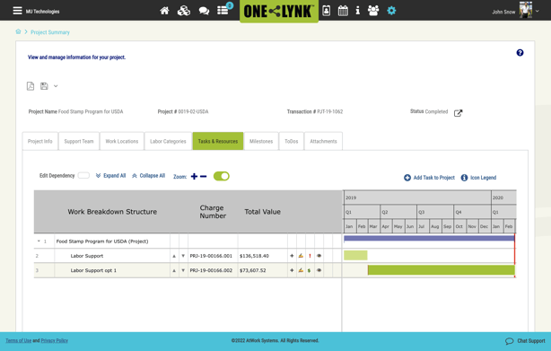Toggle the green switch beside Zoom controls

tap(222, 176)
